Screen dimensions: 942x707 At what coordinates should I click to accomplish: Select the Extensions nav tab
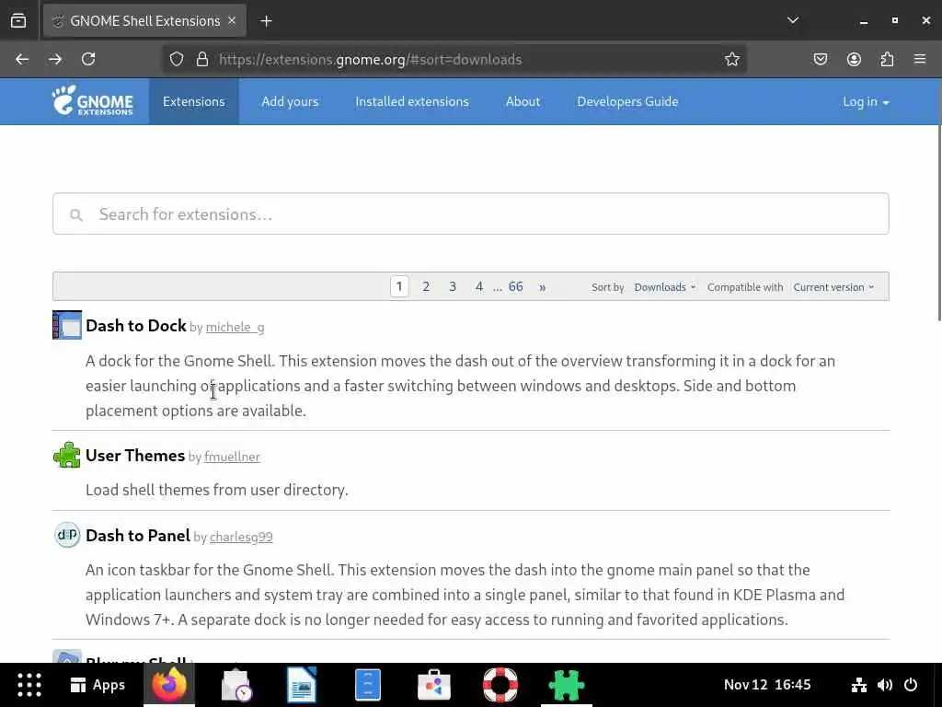click(x=193, y=101)
